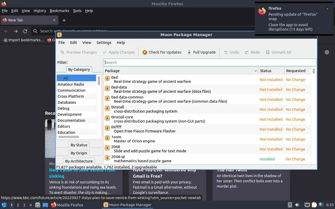Click Firefox address bar
The image size is (335, 209).
pos(143,31)
